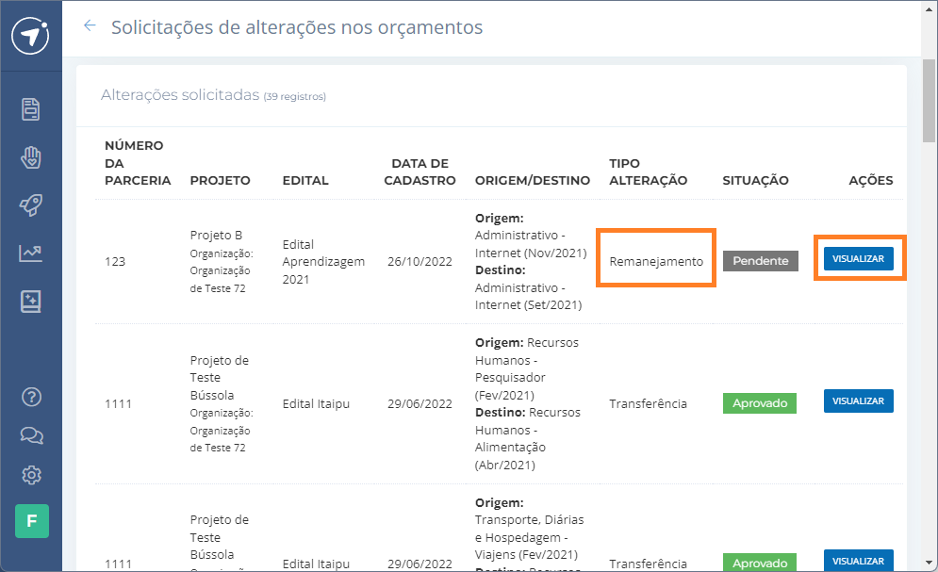Image resolution: width=938 pixels, height=572 pixels.
Task: Click the Projeto B cell
Action: pyautogui.click(x=222, y=261)
